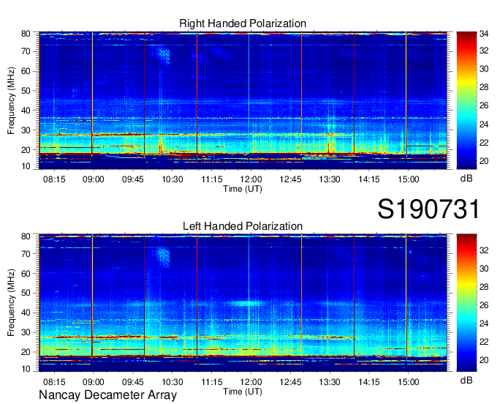The height and width of the screenshot is (404, 497).
Task: Click the 30 MHz tick label on Left Handed plot
Action: 26,332
